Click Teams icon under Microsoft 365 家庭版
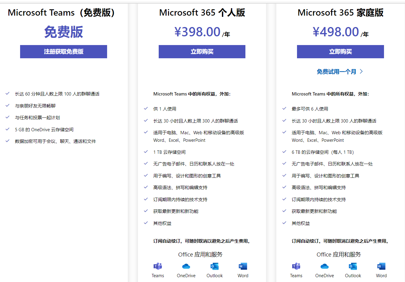405x282 pixels. point(296,266)
